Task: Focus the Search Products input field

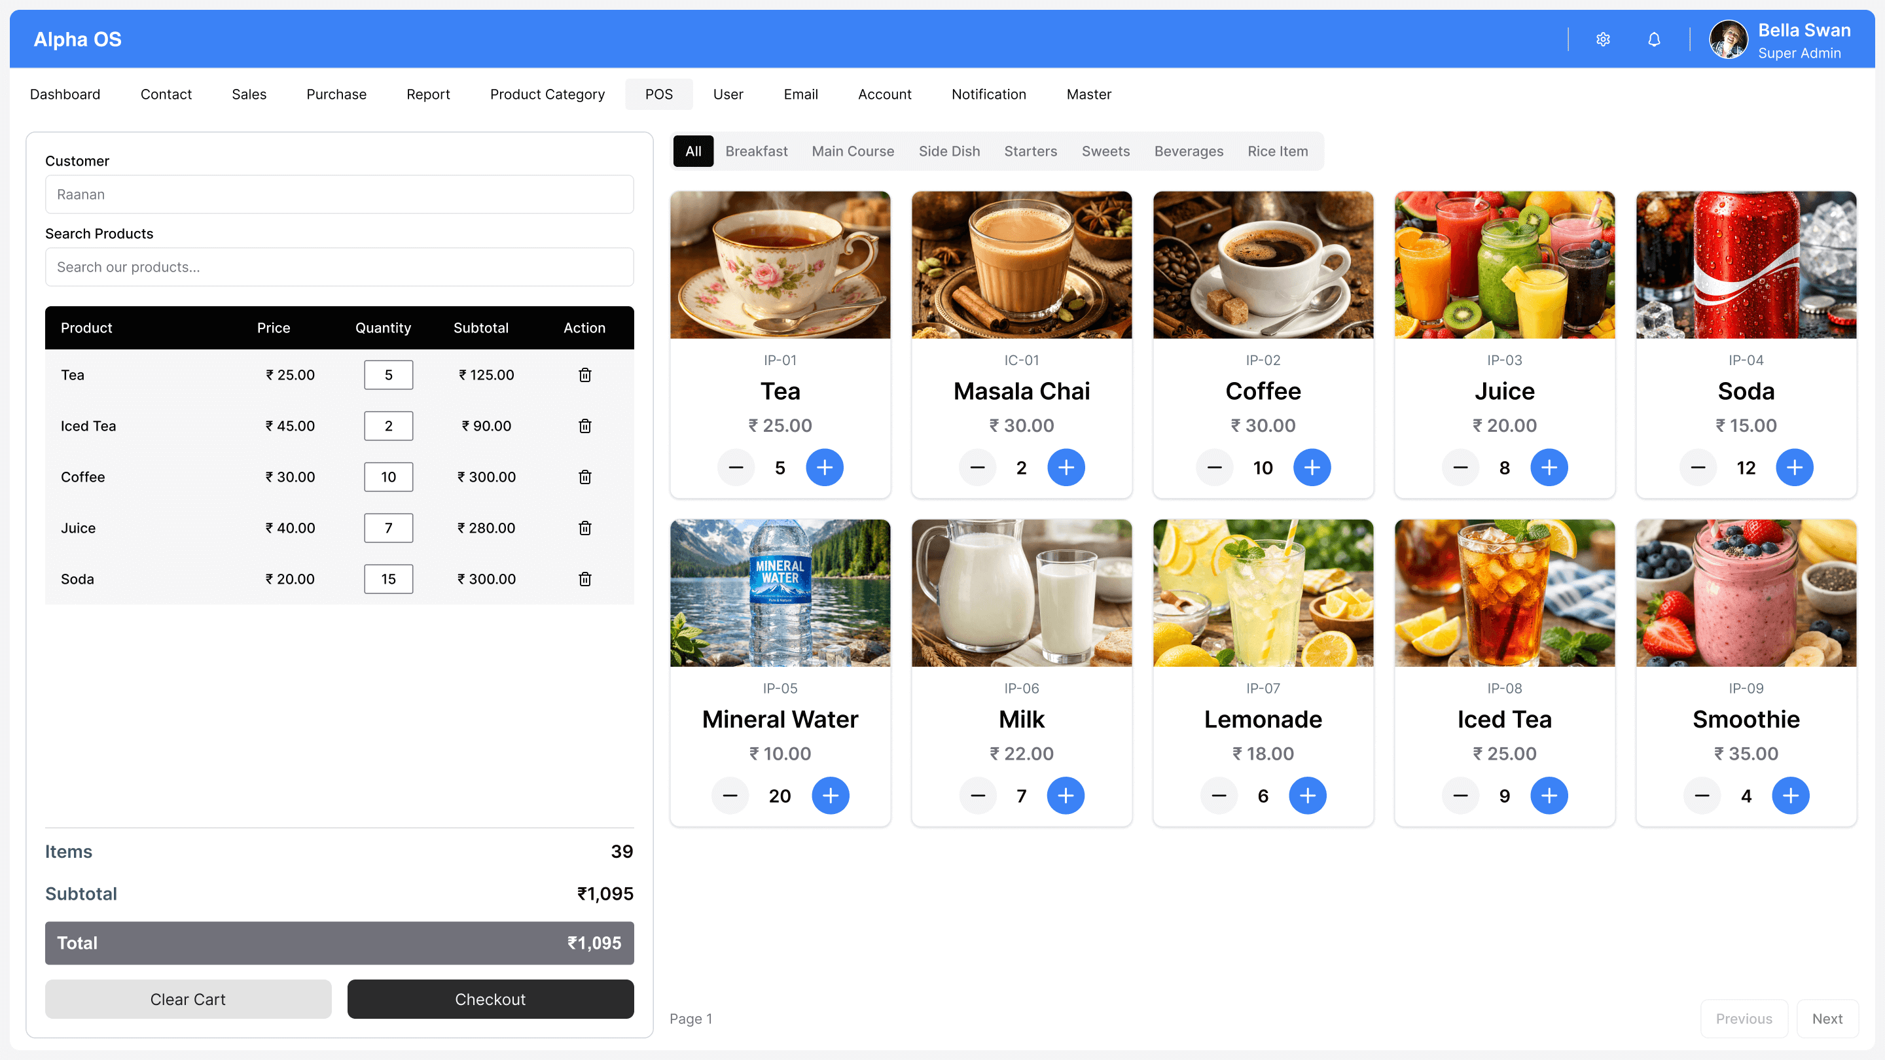Action: click(x=340, y=267)
